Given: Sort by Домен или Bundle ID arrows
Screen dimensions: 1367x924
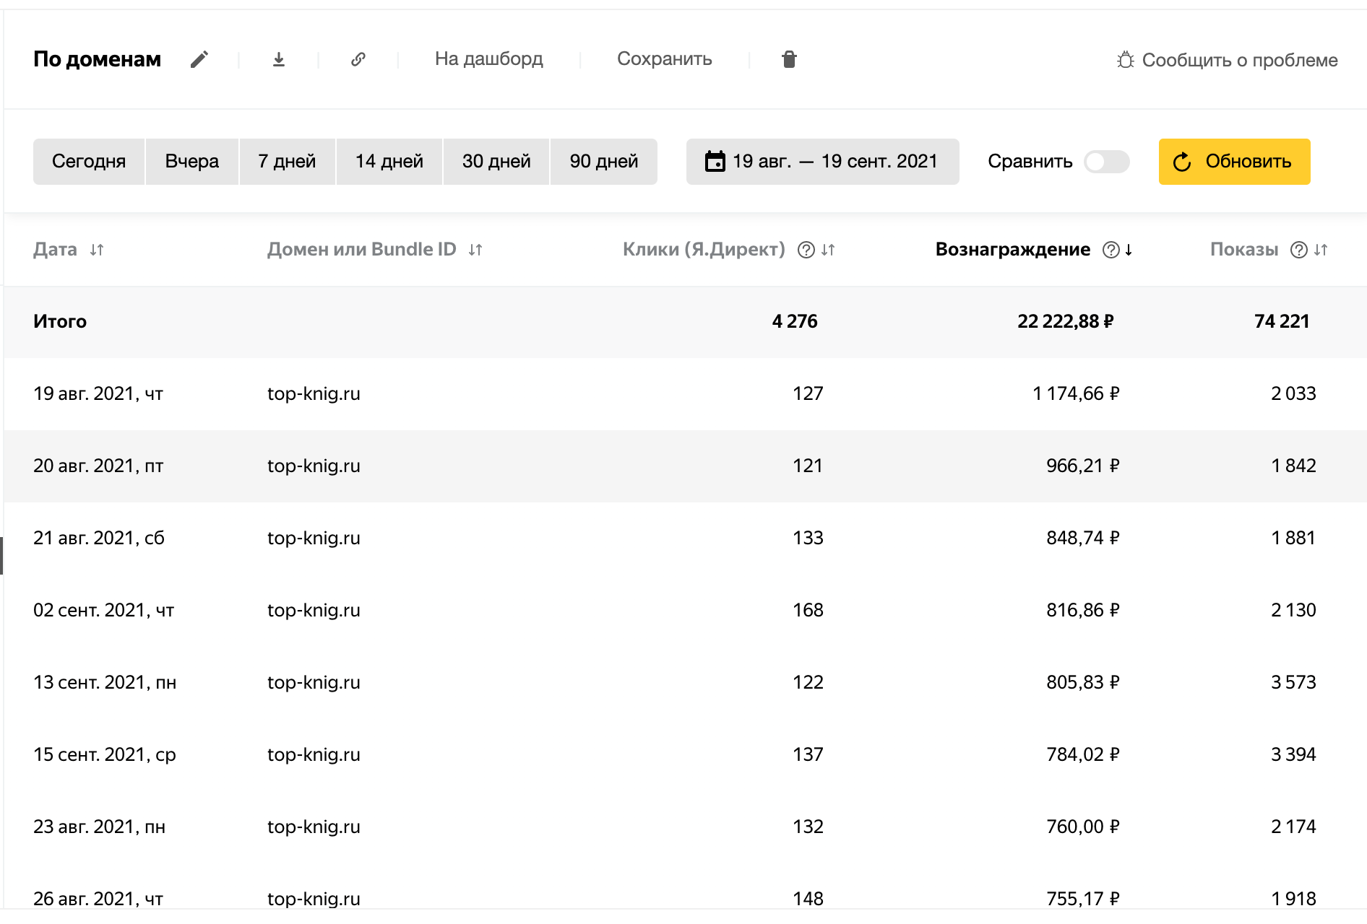Looking at the screenshot, I should coord(475,250).
